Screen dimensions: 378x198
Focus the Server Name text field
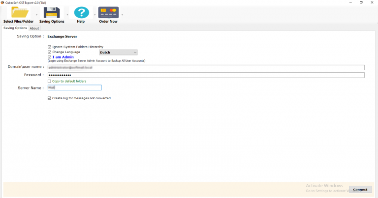click(74, 88)
